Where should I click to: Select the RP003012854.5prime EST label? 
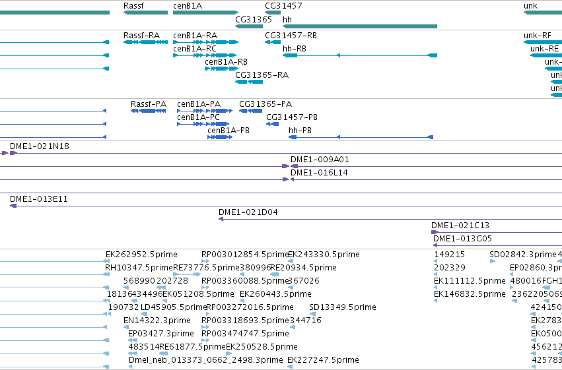(x=245, y=255)
